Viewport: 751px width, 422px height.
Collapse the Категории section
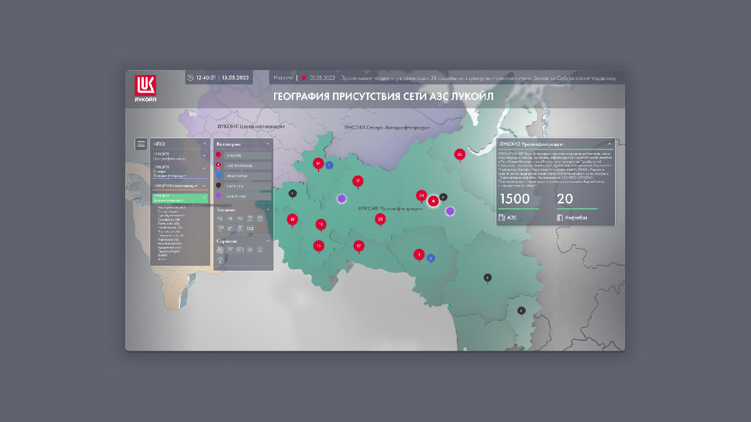click(x=268, y=144)
